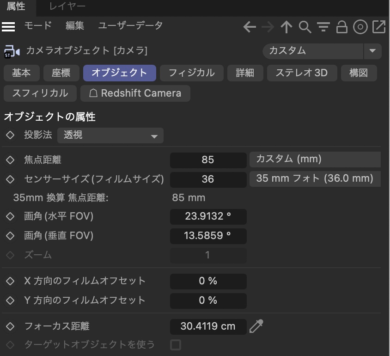This screenshot has width=390, height=356.
Task: Click the up arrow navigation icon
Action: click(286, 27)
